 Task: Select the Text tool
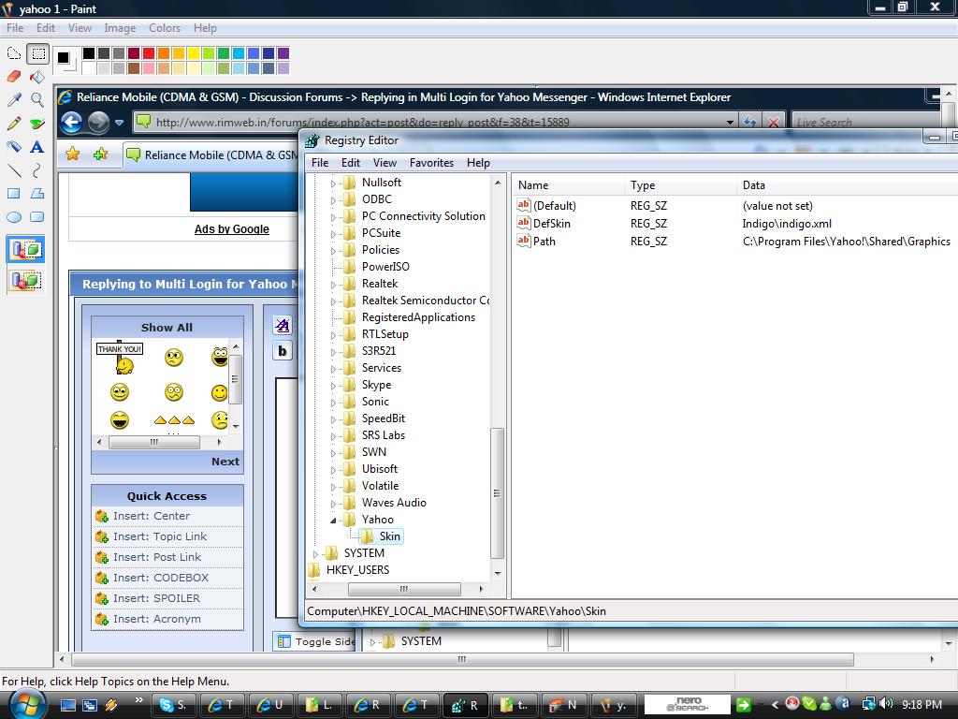click(37, 147)
